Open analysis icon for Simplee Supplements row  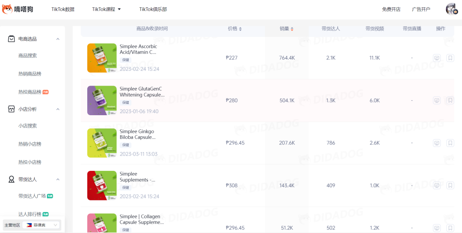[437, 185]
